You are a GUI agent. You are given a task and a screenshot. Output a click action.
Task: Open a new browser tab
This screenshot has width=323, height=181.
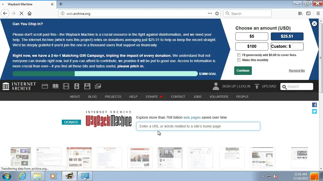[61, 4]
